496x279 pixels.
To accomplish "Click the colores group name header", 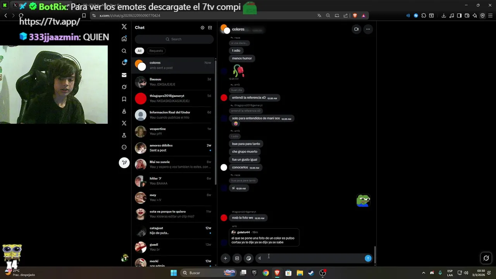I will coord(238,29).
